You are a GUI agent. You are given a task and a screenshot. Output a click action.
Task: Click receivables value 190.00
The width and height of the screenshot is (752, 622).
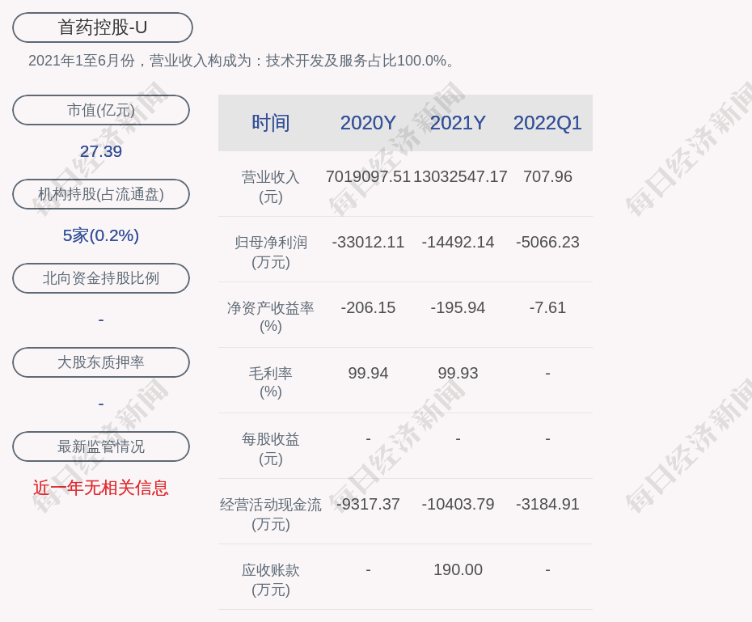[x=458, y=569]
